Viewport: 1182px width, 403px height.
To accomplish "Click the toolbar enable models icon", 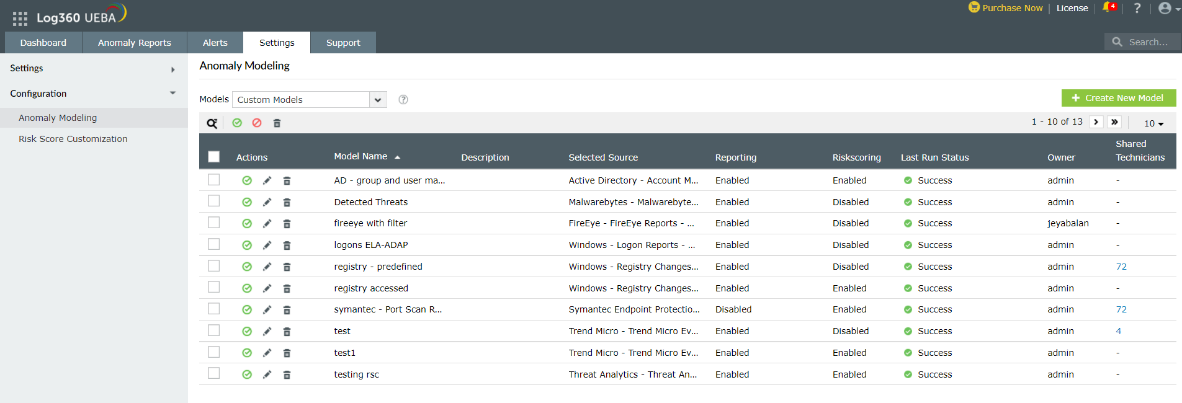I will point(237,123).
